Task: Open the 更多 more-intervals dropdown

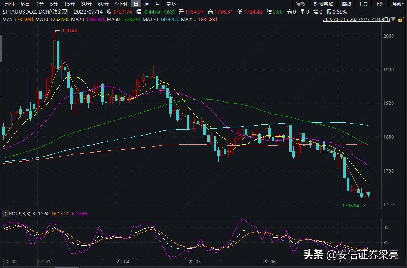Action: [171, 4]
